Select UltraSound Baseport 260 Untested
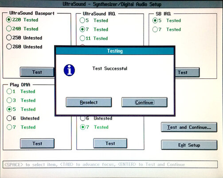 coord(24,47)
